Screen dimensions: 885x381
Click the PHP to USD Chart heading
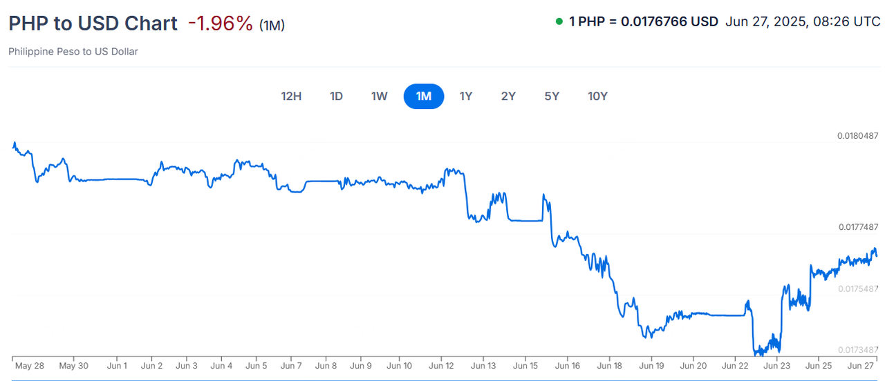93,23
